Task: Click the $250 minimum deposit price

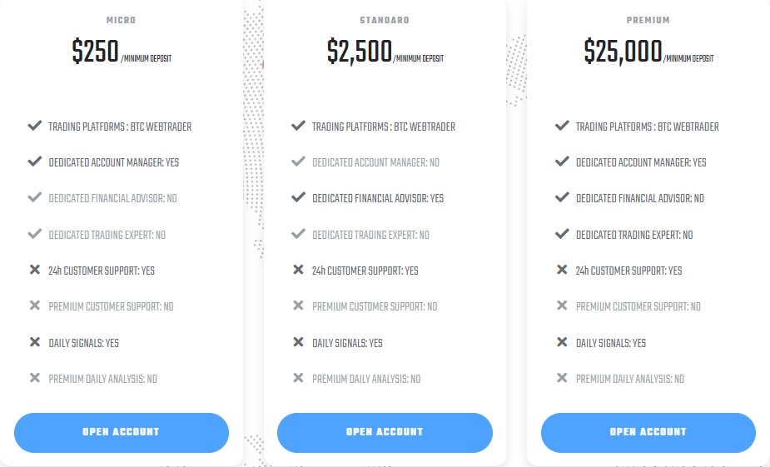Action: 95,51
